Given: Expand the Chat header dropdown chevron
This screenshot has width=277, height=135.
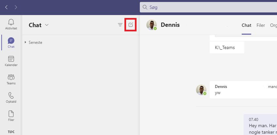Looking at the screenshot, I should tap(47, 25).
